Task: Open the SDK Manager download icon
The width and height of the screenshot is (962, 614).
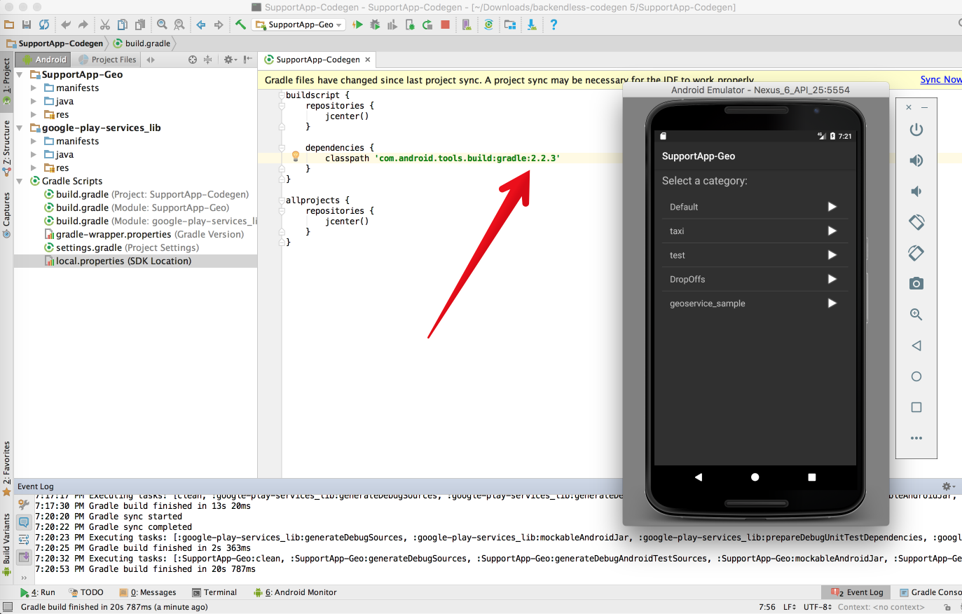Action: coord(532,25)
